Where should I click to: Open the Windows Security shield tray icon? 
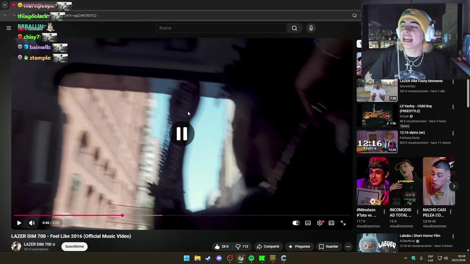(413, 258)
